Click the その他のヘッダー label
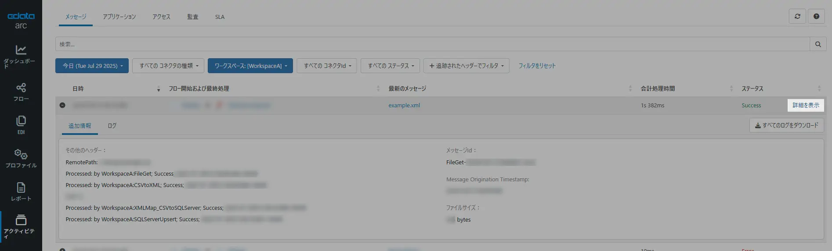This screenshot has width=832, height=251. pos(86,150)
